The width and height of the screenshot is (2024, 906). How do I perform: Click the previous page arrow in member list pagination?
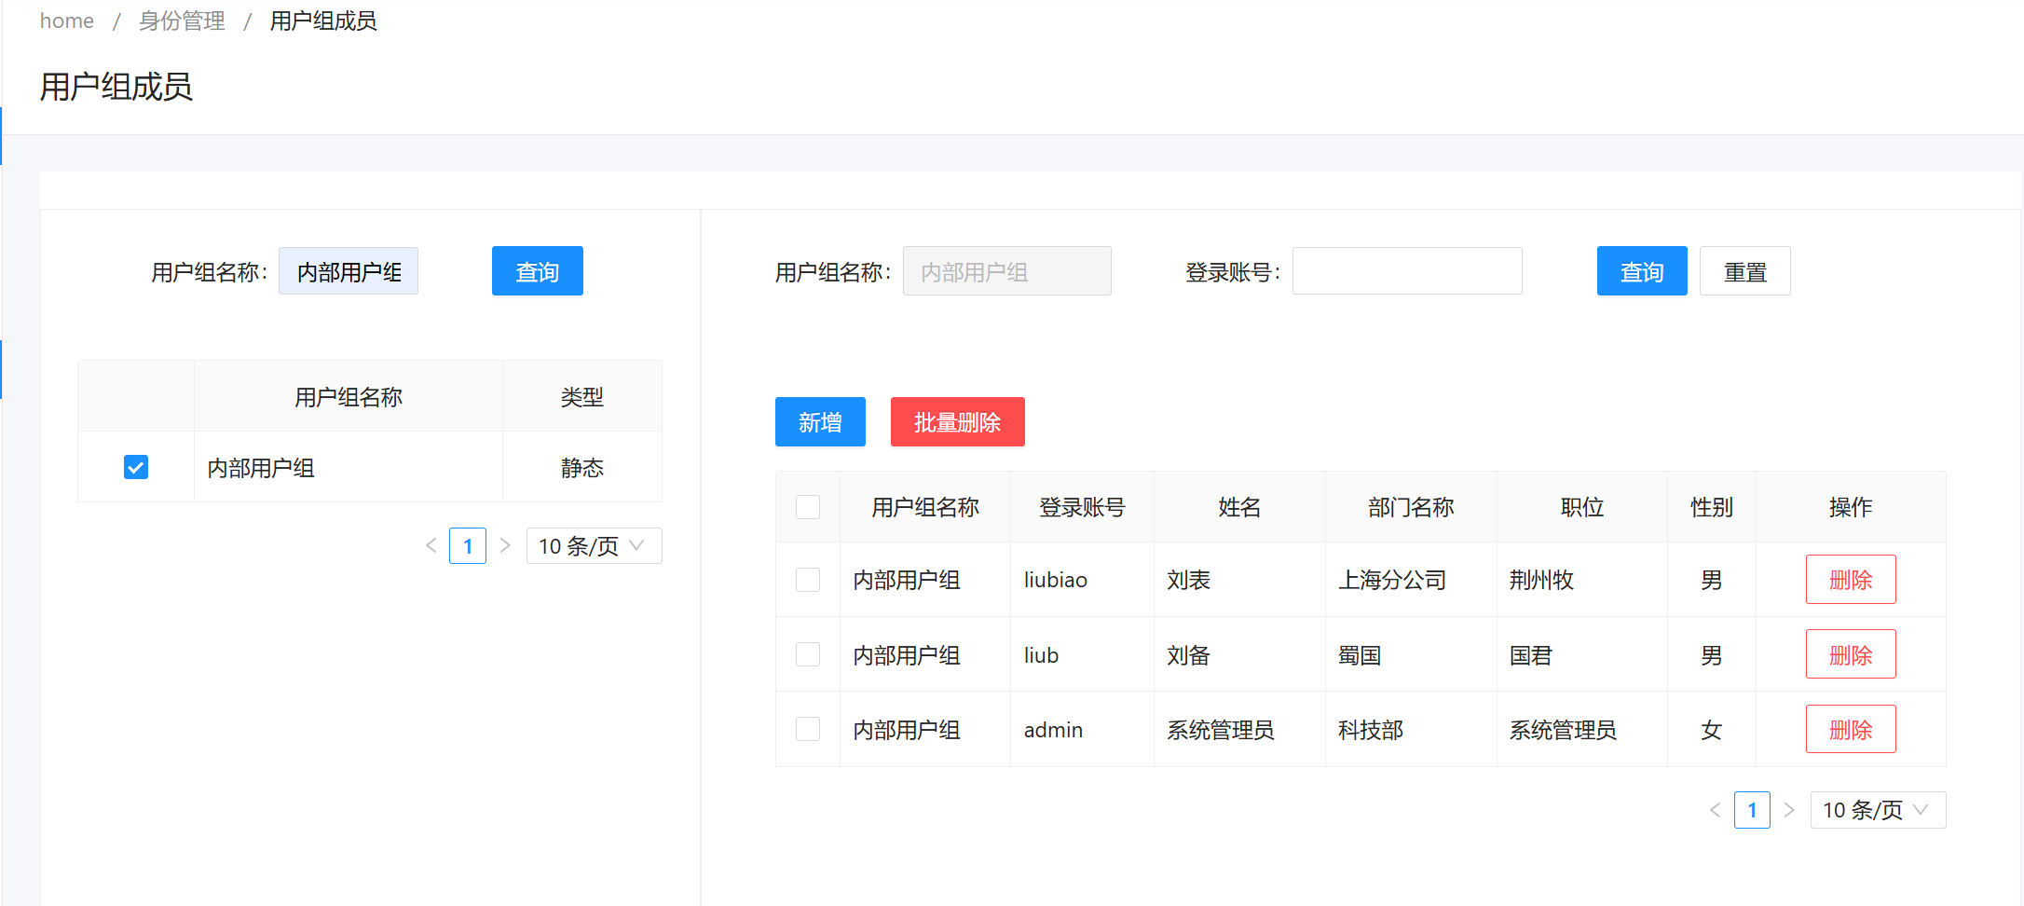click(x=1716, y=810)
